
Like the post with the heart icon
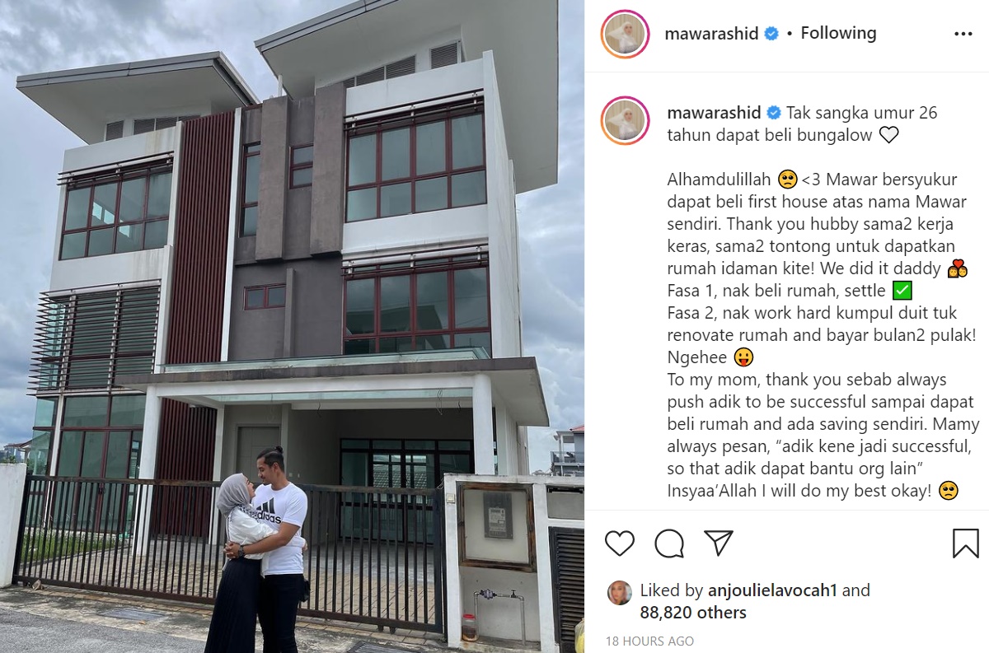tap(620, 543)
